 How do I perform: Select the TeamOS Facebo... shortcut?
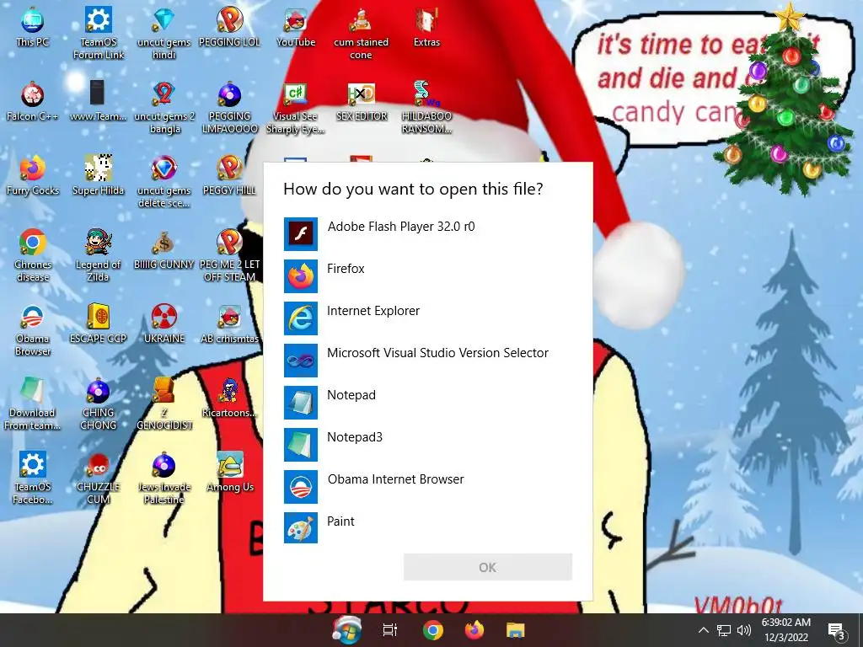(33, 477)
